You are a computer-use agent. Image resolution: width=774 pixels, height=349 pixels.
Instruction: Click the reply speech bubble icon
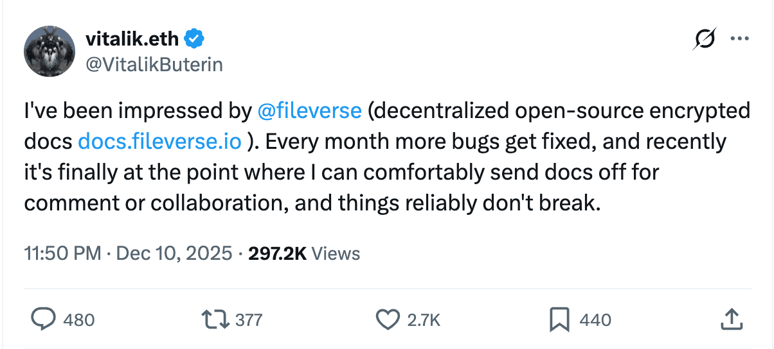click(42, 319)
